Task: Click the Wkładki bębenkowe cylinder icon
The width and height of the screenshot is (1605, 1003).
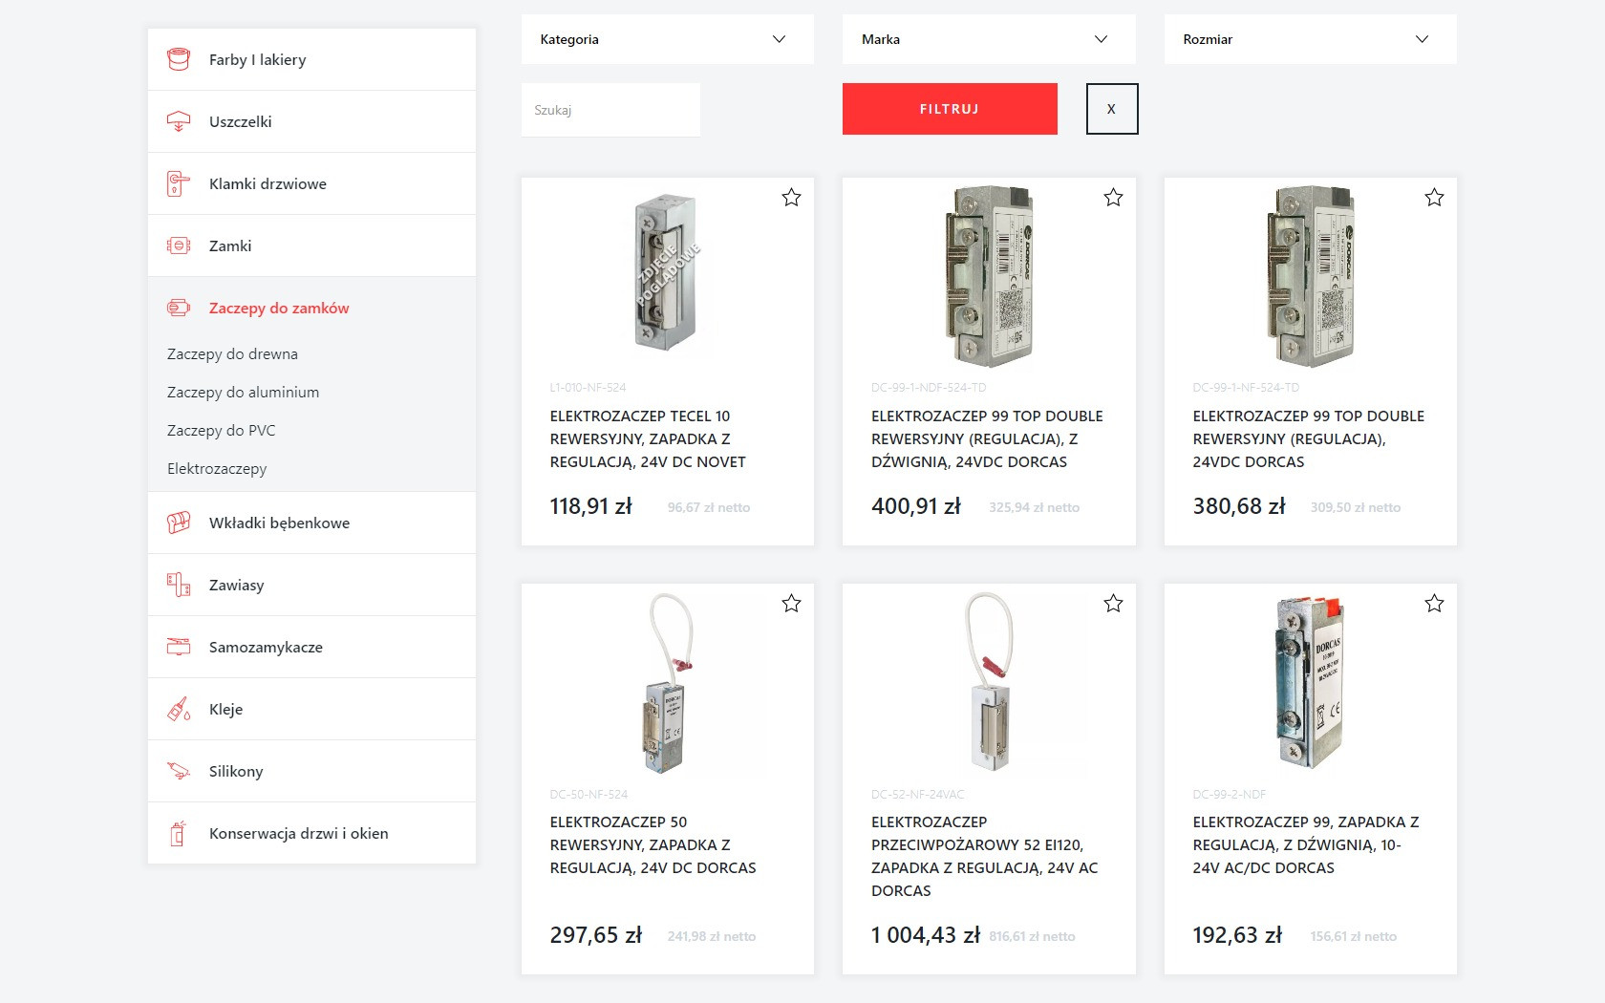Action: click(179, 523)
